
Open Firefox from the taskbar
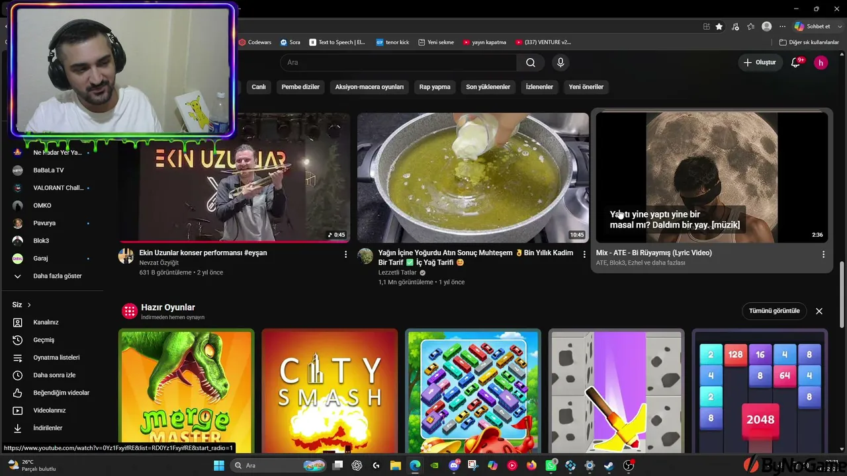point(531,465)
